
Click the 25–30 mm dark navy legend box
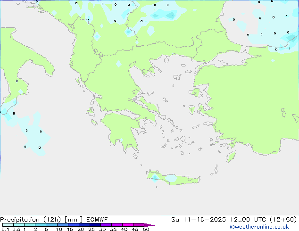(95, 225)
